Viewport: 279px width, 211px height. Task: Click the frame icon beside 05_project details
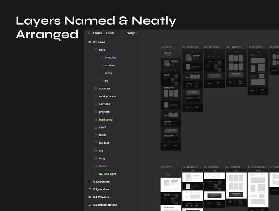pos(90,205)
